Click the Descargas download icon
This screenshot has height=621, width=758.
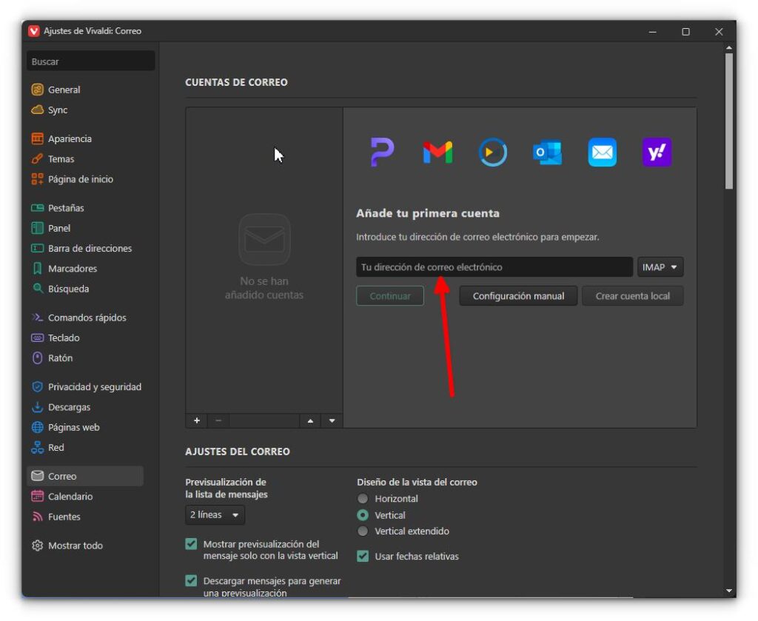click(x=37, y=407)
